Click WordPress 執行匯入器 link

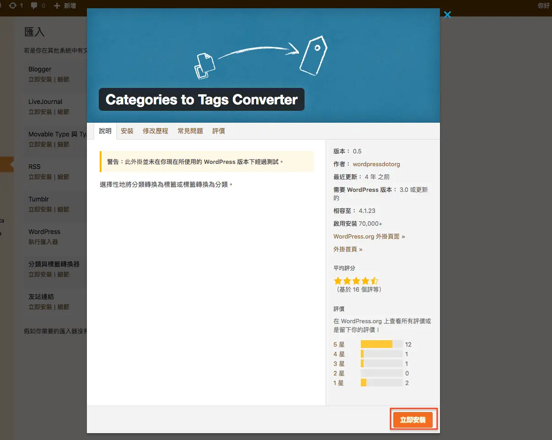43,242
